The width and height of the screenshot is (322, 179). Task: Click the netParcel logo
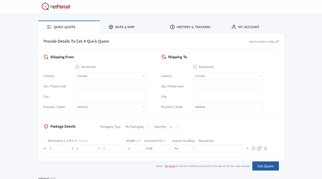(x=56, y=6)
